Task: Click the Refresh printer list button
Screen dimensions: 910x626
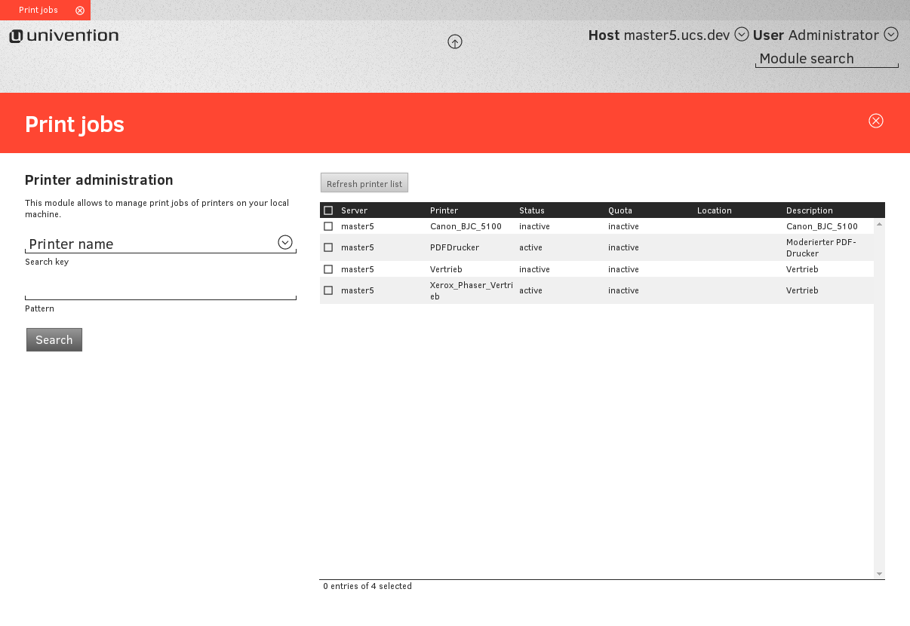Action: 364,183
